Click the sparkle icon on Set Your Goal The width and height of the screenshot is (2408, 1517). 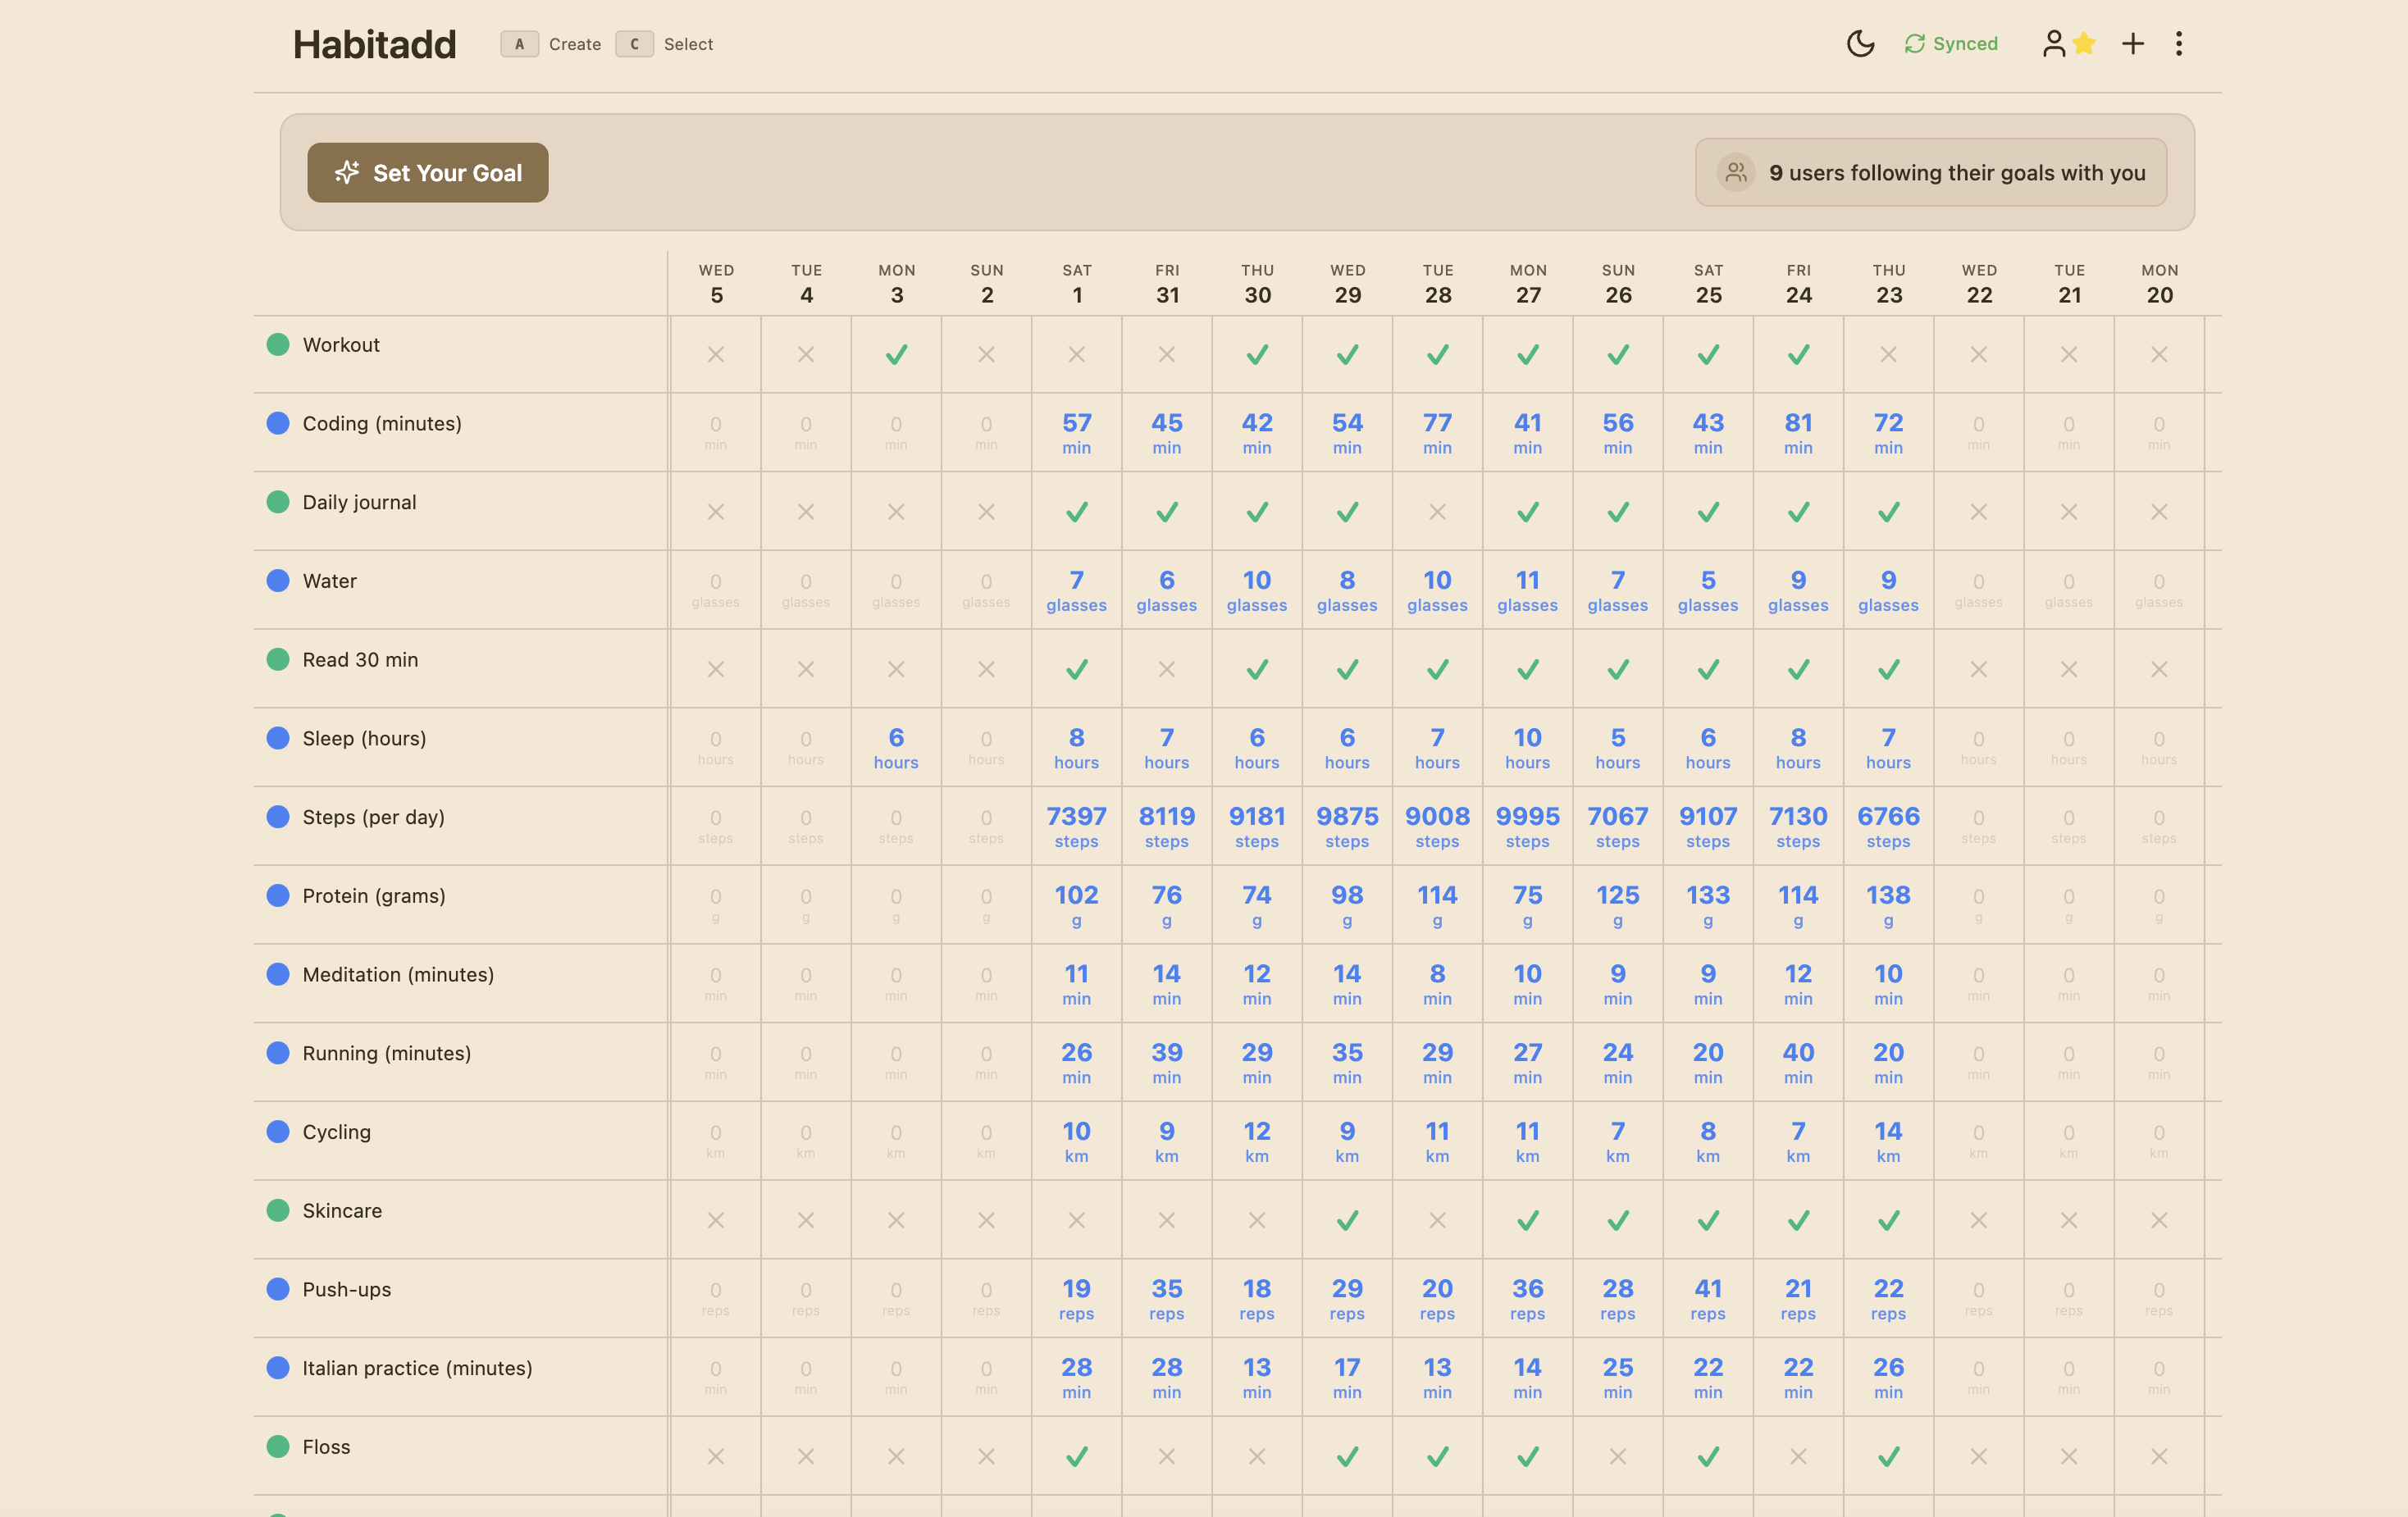click(x=347, y=173)
